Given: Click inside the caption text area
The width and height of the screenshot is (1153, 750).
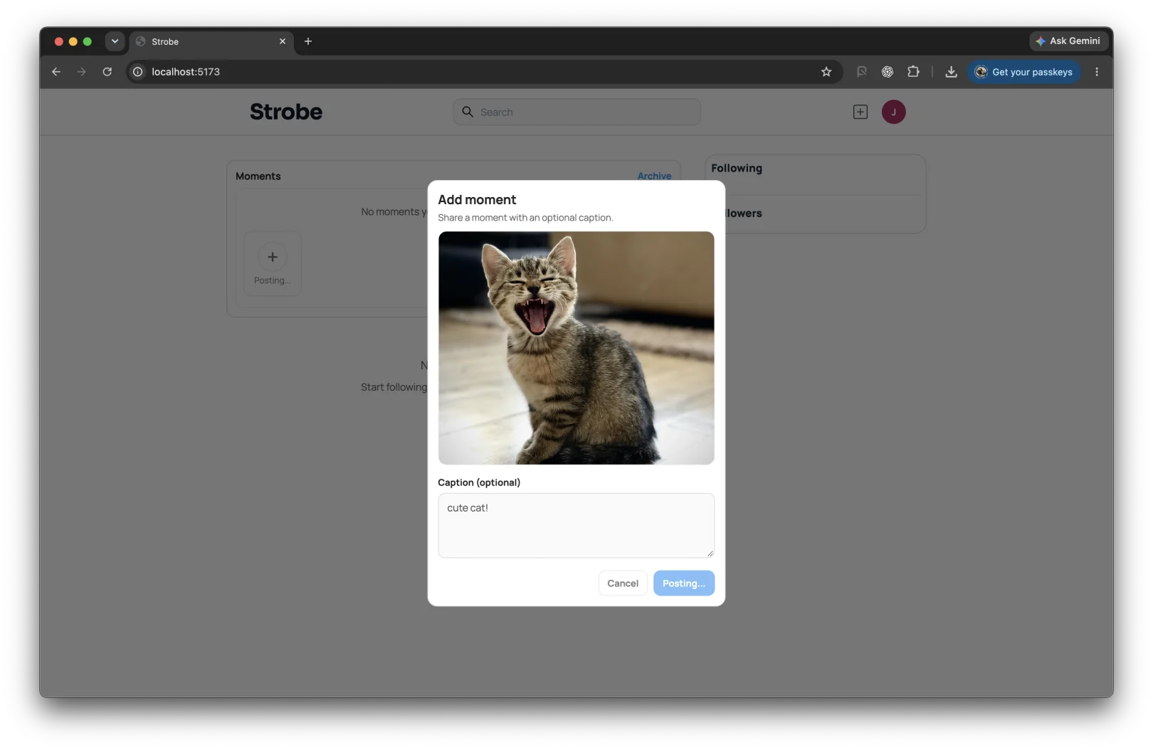Looking at the screenshot, I should point(576,525).
